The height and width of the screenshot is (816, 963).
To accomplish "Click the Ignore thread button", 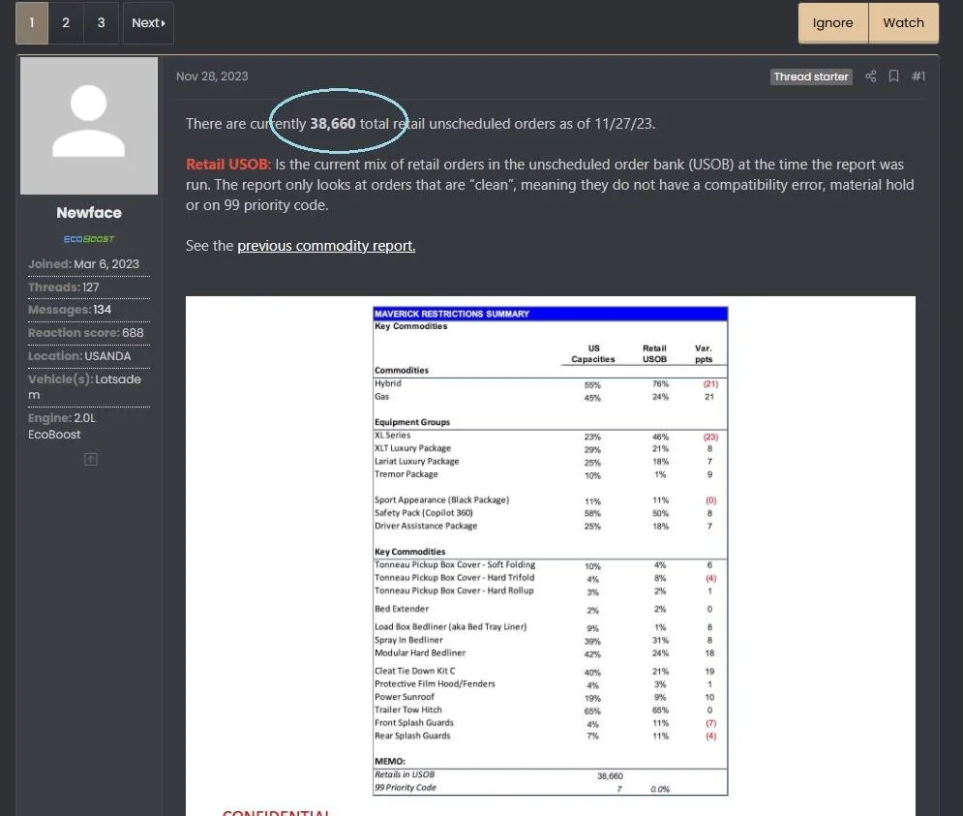I will [832, 22].
